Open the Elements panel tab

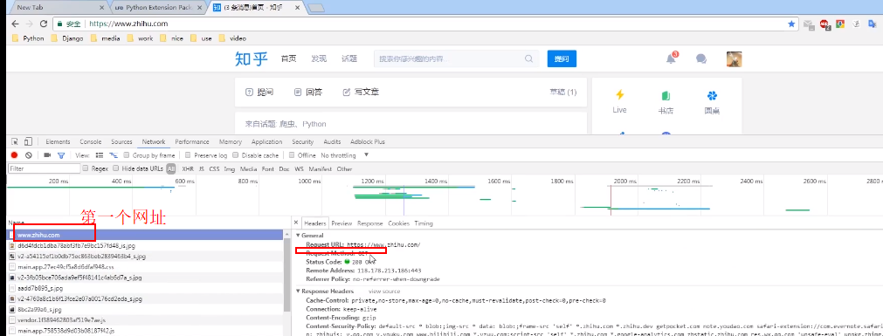click(58, 142)
